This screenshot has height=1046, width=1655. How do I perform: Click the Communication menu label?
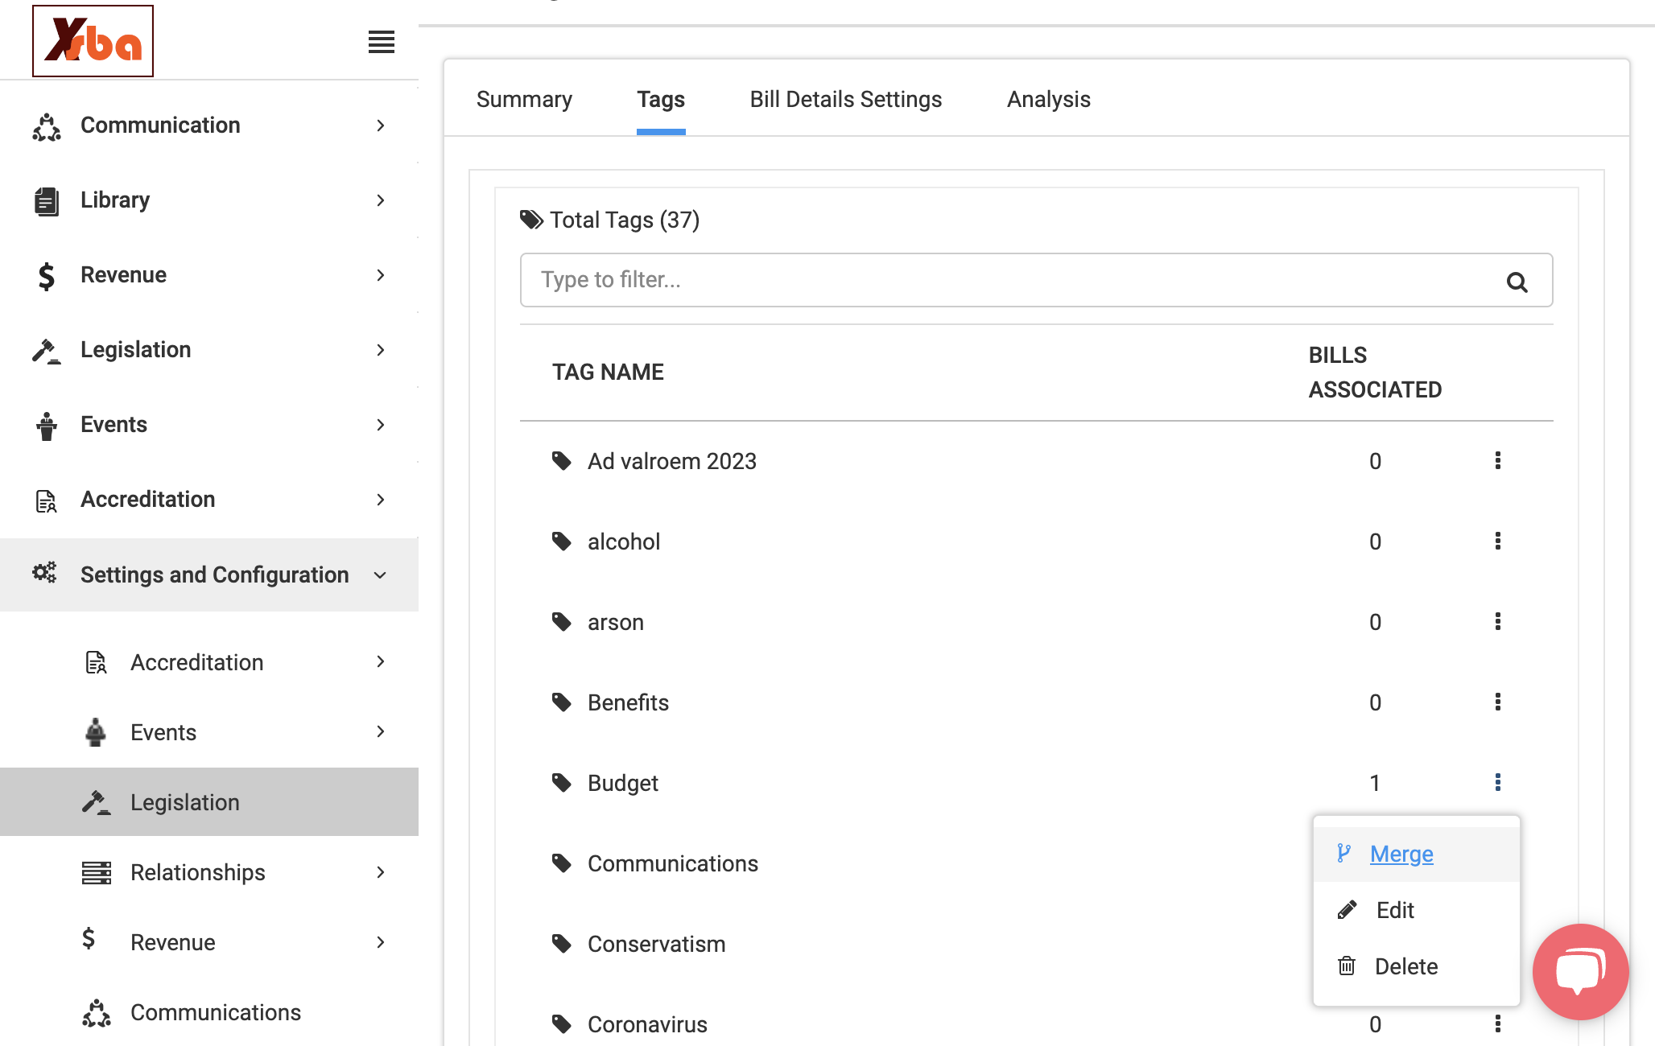(x=160, y=126)
